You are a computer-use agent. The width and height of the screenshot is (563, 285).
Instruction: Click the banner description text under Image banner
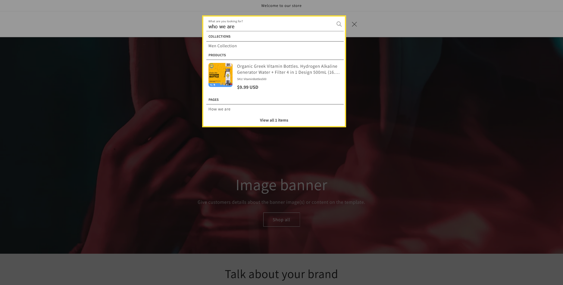(281, 202)
